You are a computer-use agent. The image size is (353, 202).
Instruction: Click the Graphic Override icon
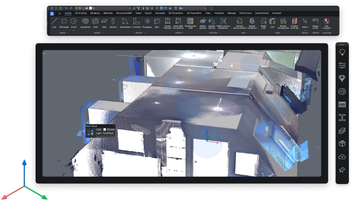pyautogui.click(x=294, y=23)
